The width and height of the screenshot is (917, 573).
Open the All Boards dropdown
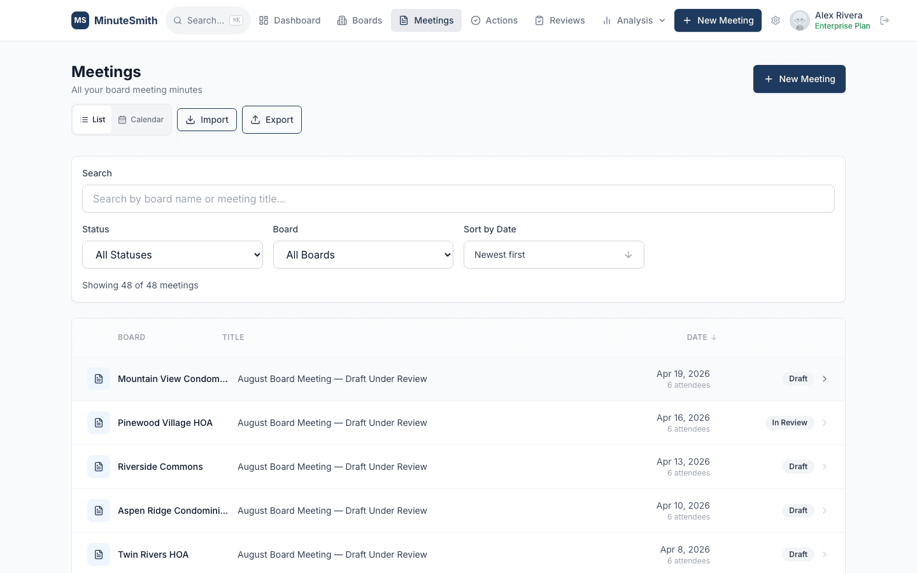363,255
